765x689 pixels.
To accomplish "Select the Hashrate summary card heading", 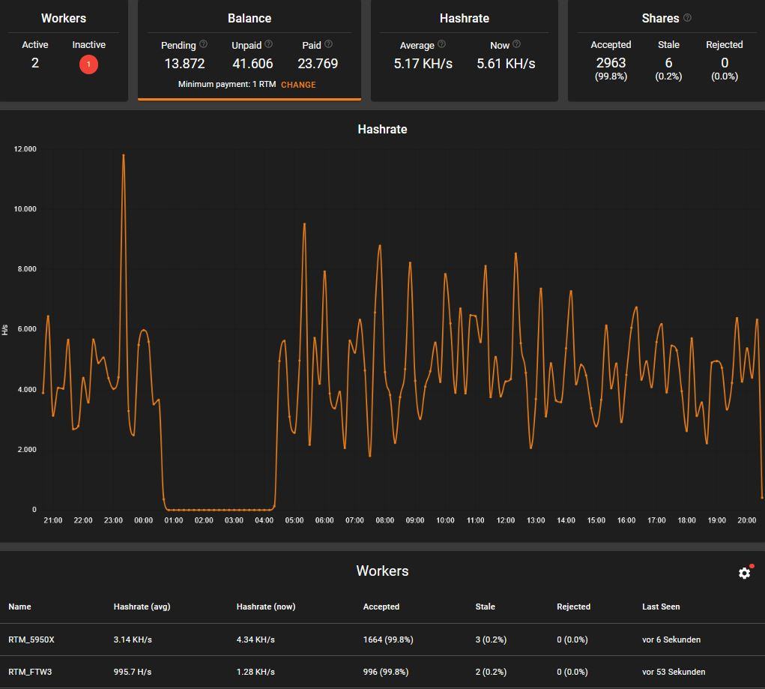I will (x=464, y=18).
